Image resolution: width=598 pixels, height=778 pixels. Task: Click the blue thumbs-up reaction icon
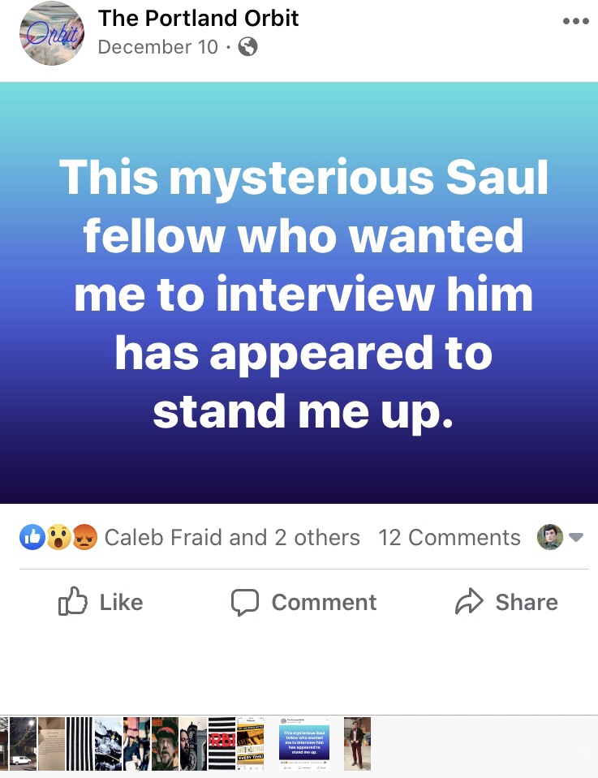click(x=32, y=537)
